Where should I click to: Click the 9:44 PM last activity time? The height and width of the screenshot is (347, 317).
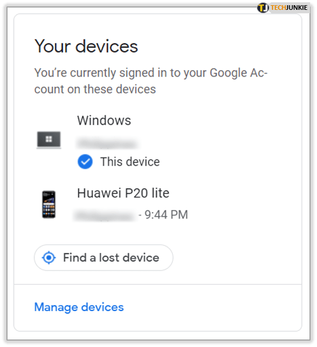tap(166, 215)
